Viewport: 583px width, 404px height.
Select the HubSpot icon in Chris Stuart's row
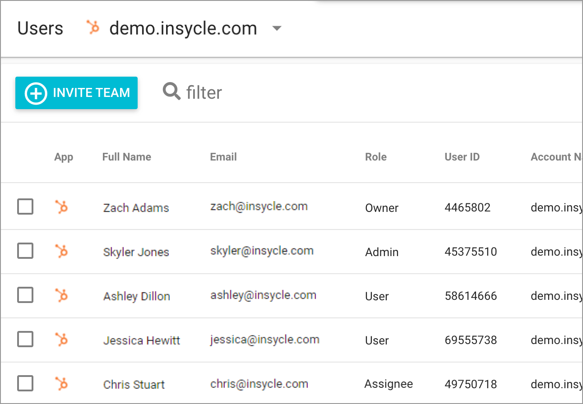click(61, 383)
